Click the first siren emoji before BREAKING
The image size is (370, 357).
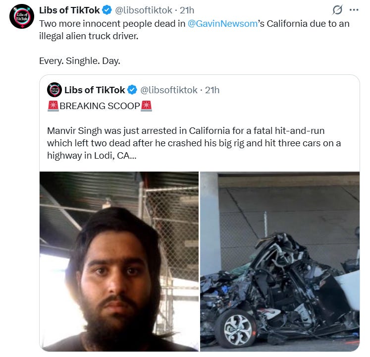(x=53, y=106)
